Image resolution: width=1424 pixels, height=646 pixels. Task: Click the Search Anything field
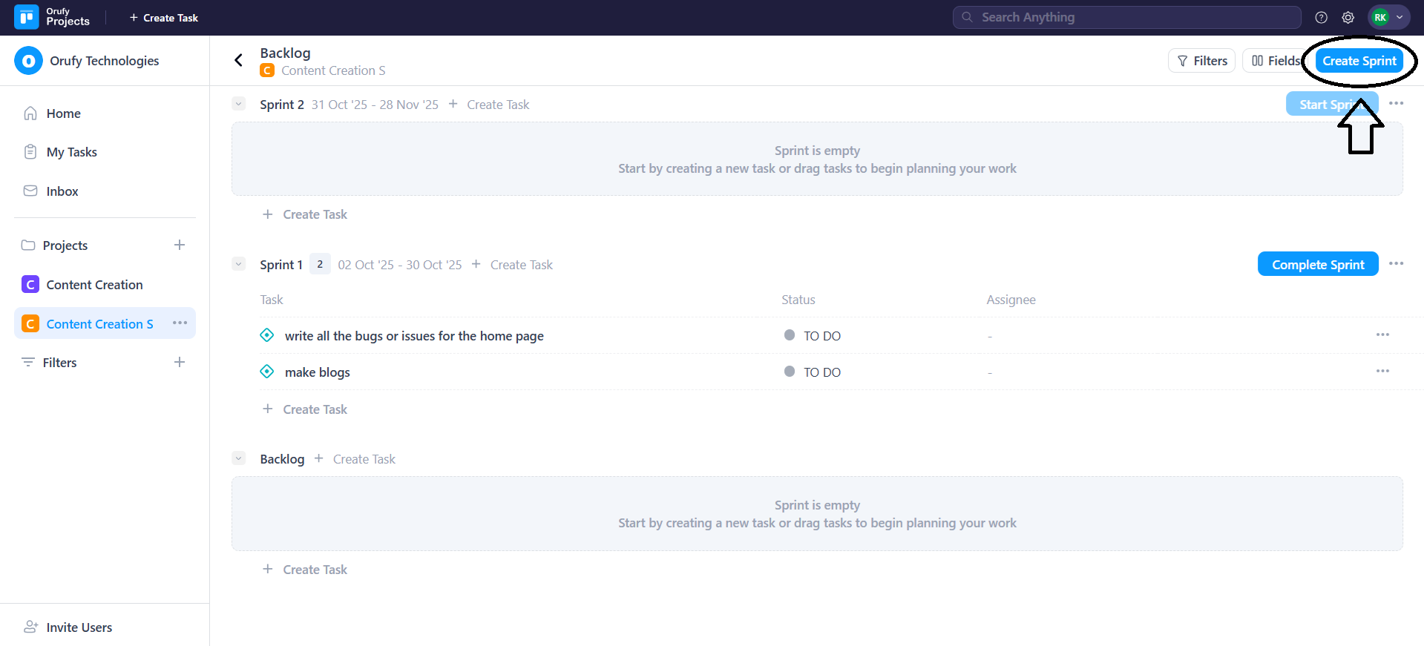[1126, 18]
